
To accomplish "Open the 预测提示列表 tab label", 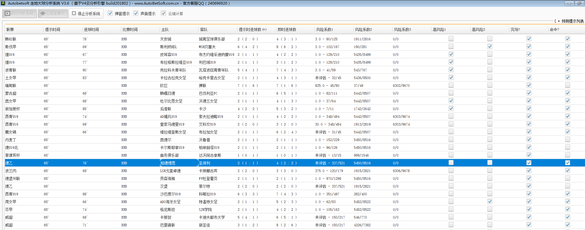I will tap(572, 21).
